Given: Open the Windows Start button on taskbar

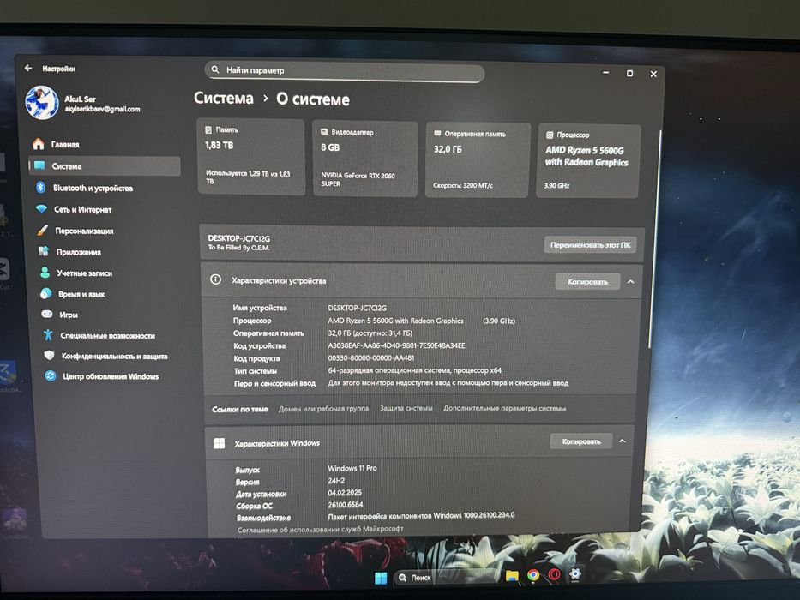Looking at the screenshot, I should 381,578.
